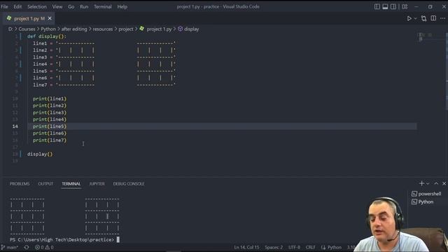Screen dimensions: 448x252
Task: Open the File menu
Action: 5,6
